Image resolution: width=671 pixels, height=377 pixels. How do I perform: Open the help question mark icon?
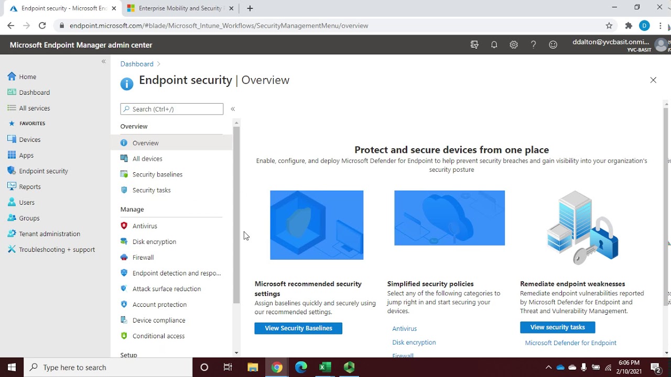pos(533,45)
